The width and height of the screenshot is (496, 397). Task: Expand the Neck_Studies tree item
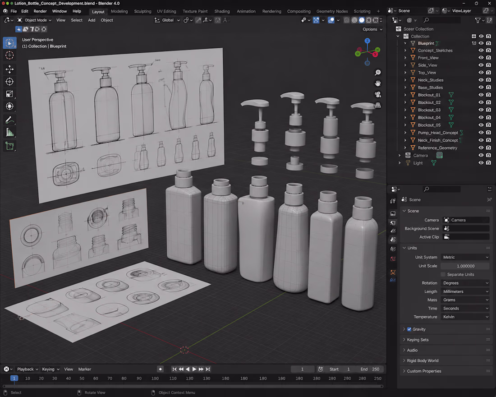click(405, 80)
